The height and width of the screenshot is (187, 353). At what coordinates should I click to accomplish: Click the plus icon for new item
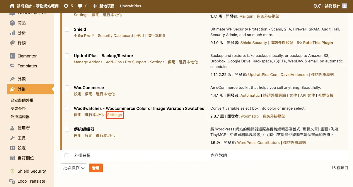tap(95, 6)
